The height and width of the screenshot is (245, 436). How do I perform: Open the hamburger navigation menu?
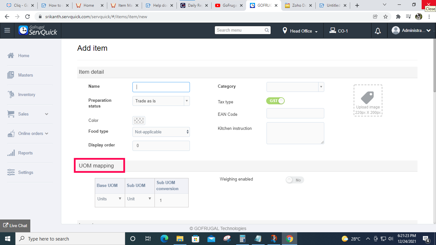(x=7, y=31)
